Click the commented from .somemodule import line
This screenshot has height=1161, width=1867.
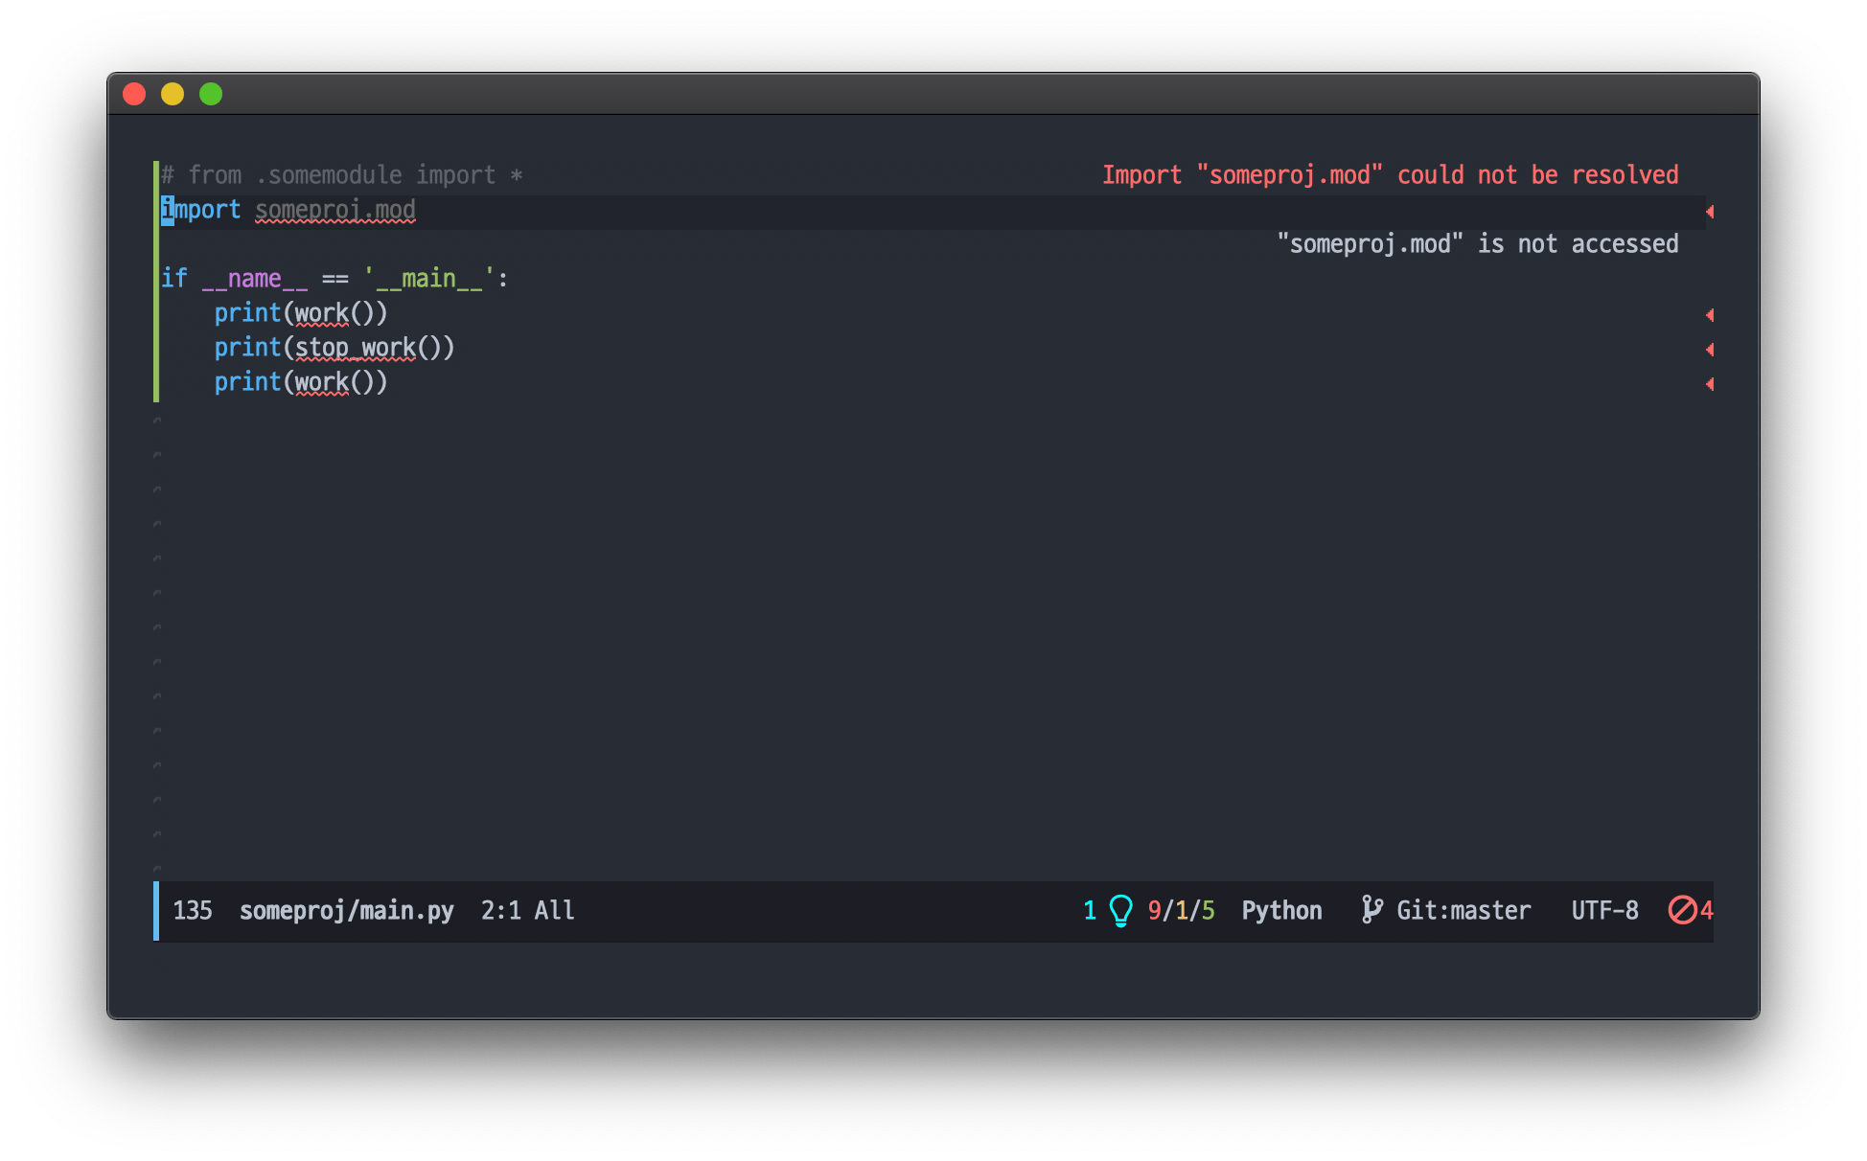point(342,175)
